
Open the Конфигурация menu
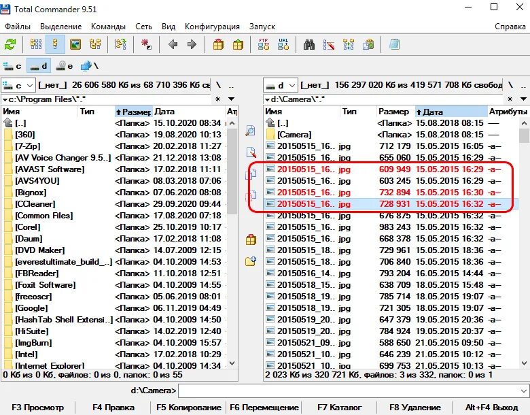212,27
